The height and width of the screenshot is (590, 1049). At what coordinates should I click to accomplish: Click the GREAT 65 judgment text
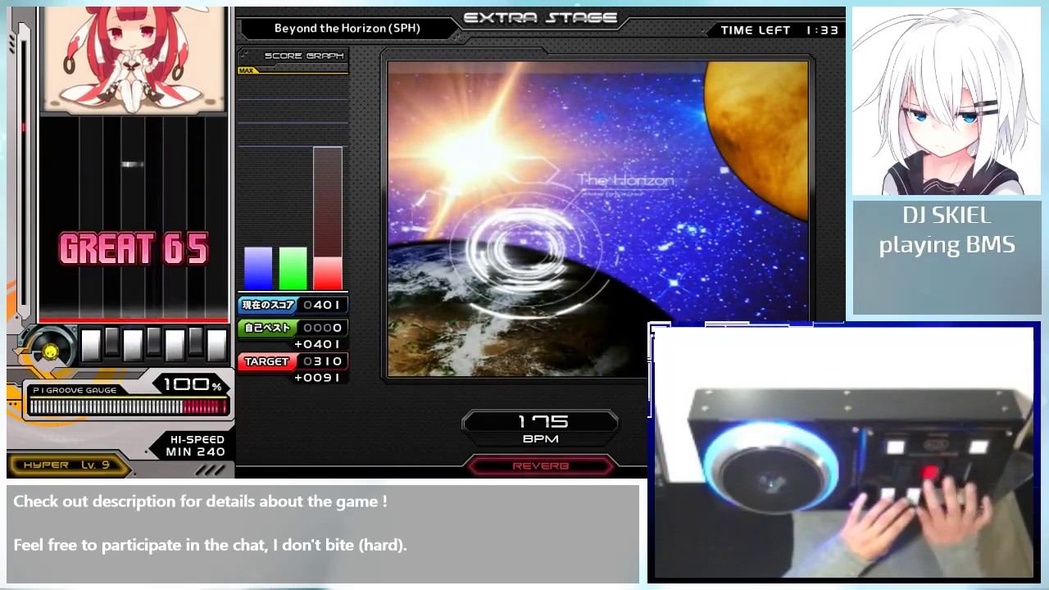click(x=134, y=249)
